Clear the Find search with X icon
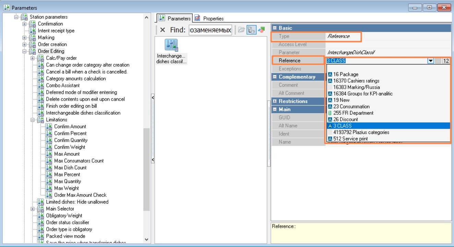The width and height of the screenshot is (454, 247). 163,30
